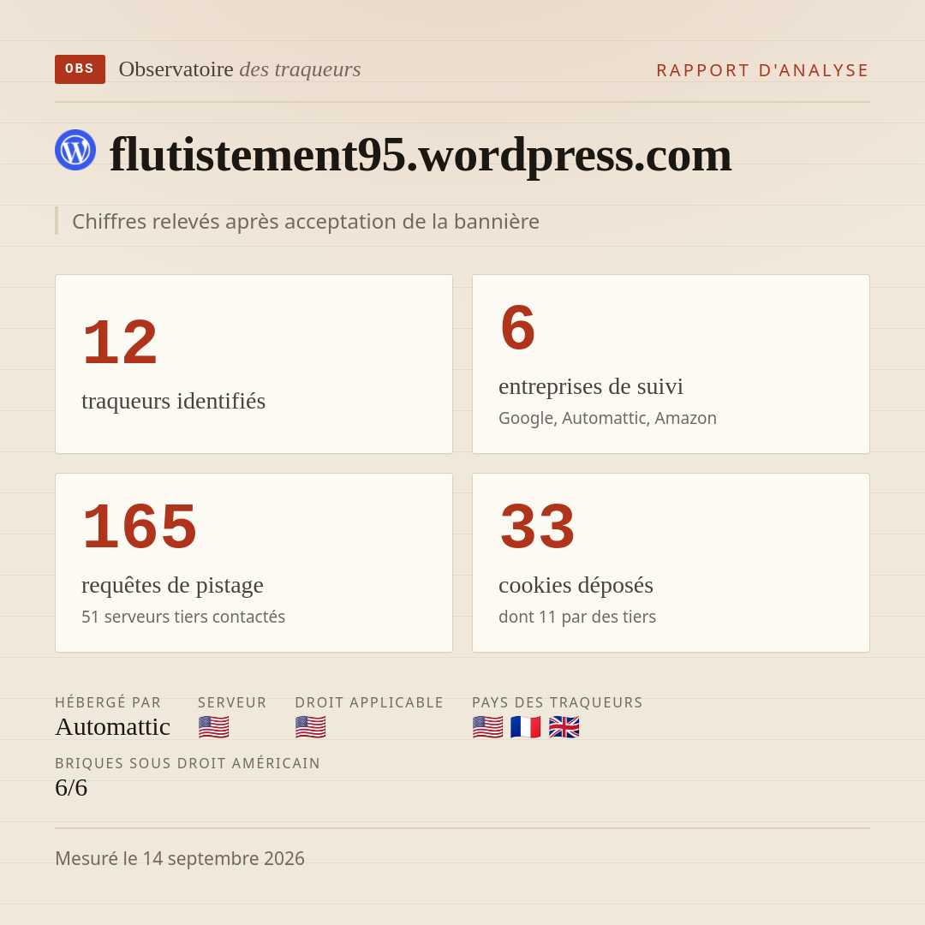The image size is (925, 925).
Task: Click the US flag under Serveur
Action: coord(213,727)
